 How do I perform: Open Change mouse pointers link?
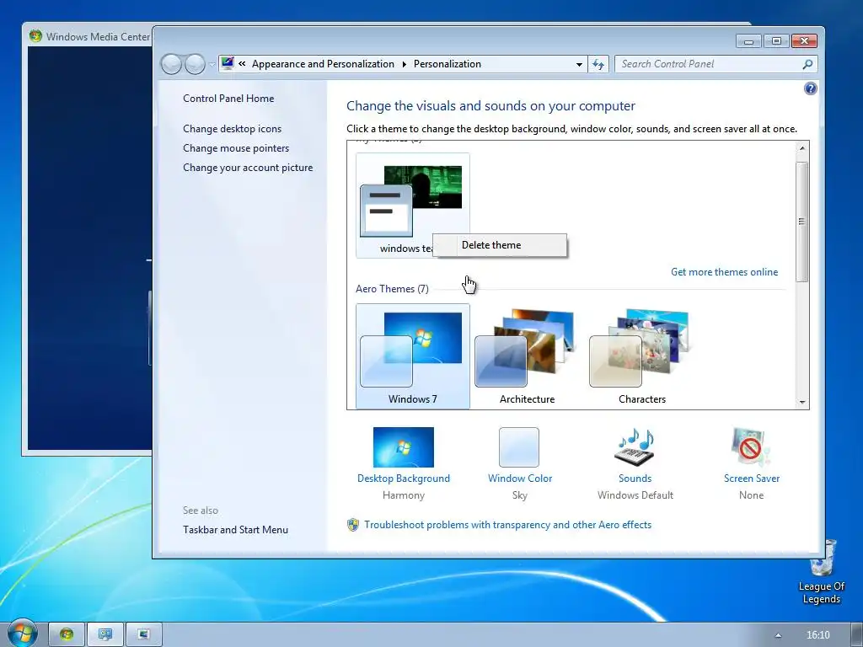(236, 148)
